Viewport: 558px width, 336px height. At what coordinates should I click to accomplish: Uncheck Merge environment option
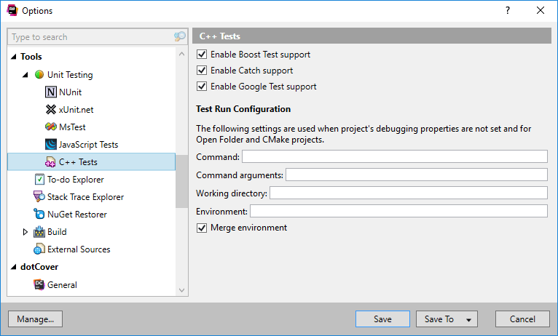[202, 228]
